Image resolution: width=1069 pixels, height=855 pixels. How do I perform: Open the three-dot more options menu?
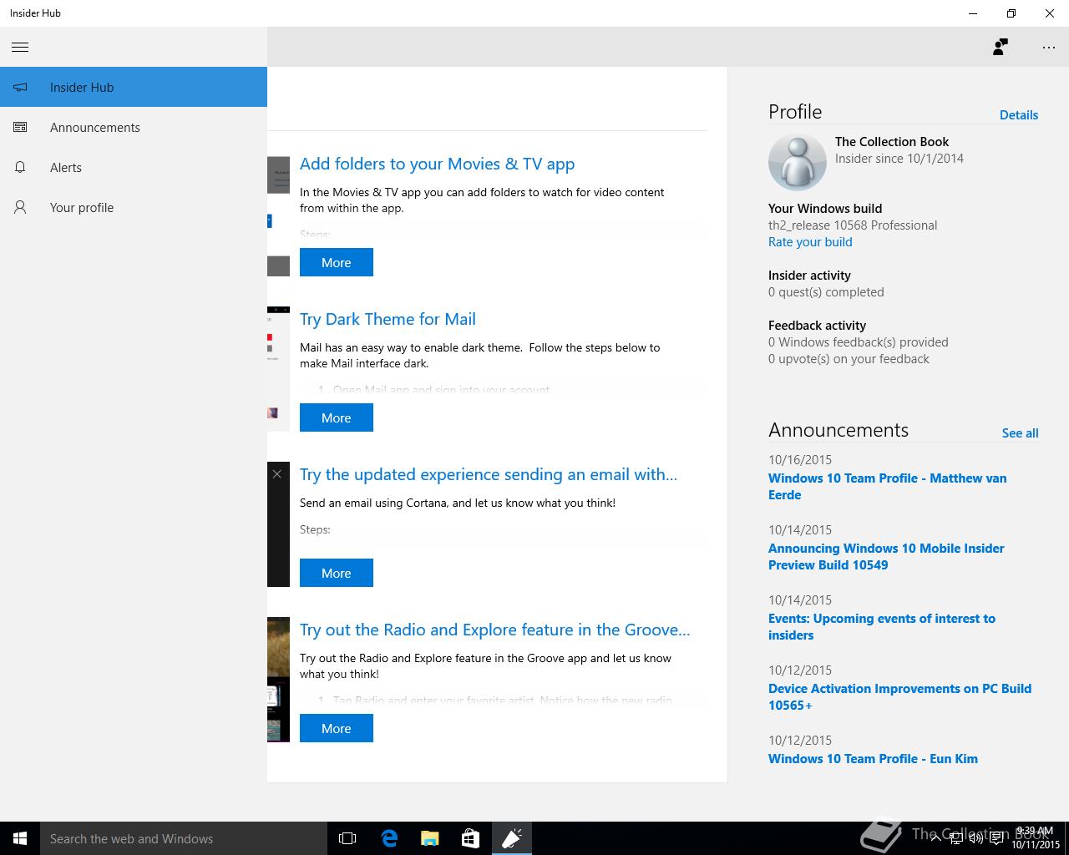click(1049, 48)
